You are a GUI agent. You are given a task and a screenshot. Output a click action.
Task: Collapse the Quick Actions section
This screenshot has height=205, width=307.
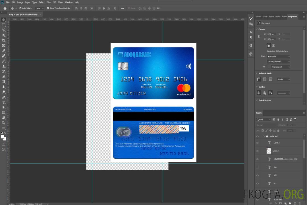[257, 100]
